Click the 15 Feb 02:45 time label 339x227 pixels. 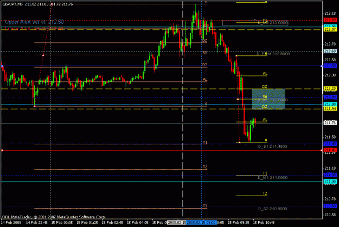tap(112, 223)
